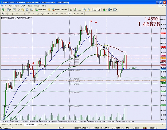The image size is (167, 130).
Task: Open the Navigator folder-star icon
Action: [23, 10]
